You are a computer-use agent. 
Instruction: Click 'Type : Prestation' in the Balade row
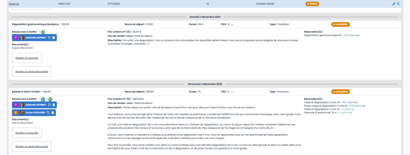[279, 92]
